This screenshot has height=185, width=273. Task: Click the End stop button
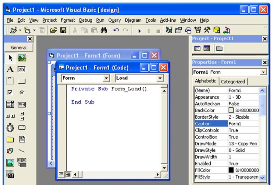pos(158,31)
